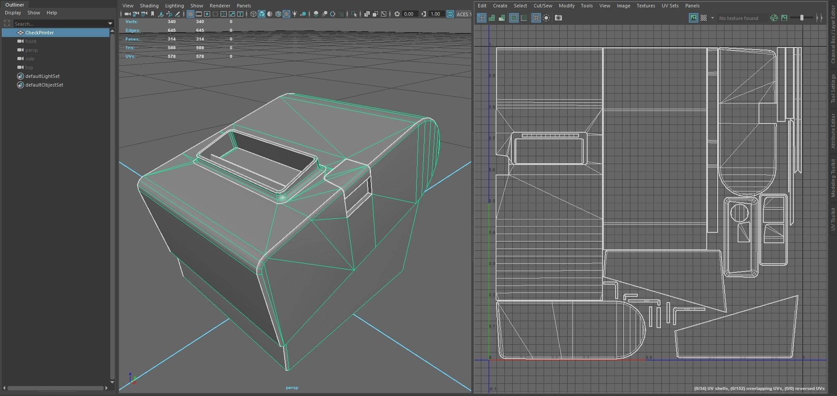Click the shadows icon in viewport toolbar
This screenshot has height=396, width=837.
pos(303,14)
